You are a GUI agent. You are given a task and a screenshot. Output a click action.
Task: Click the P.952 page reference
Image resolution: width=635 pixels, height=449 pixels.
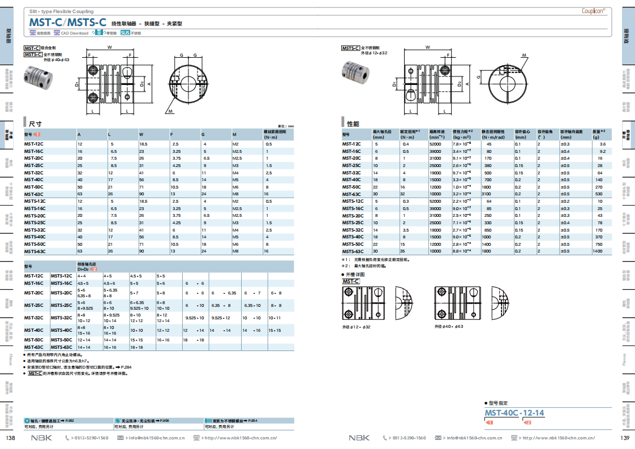click(x=70, y=421)
